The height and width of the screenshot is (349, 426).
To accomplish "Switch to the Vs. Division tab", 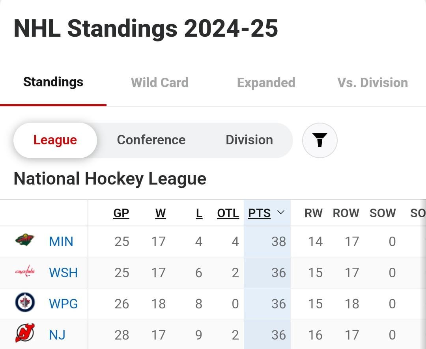I will click(372, 82).
